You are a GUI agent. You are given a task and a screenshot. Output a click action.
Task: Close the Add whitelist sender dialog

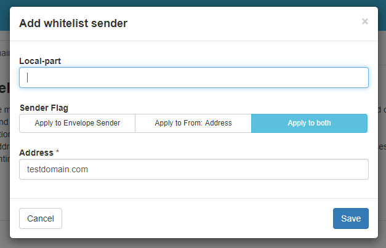point(364,22)
